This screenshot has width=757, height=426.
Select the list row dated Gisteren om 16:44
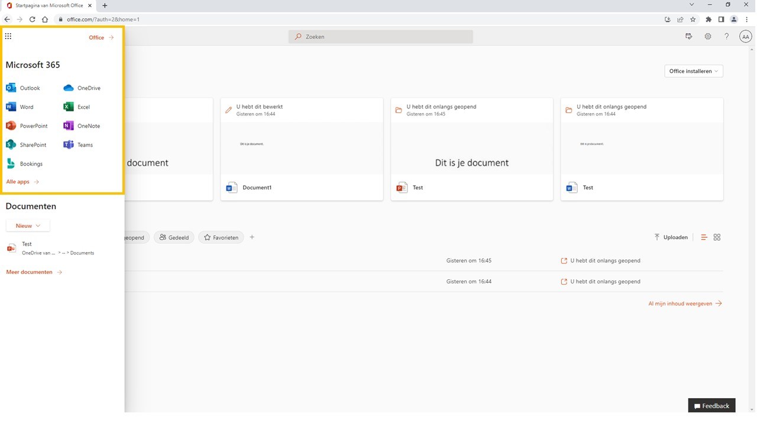423,282
